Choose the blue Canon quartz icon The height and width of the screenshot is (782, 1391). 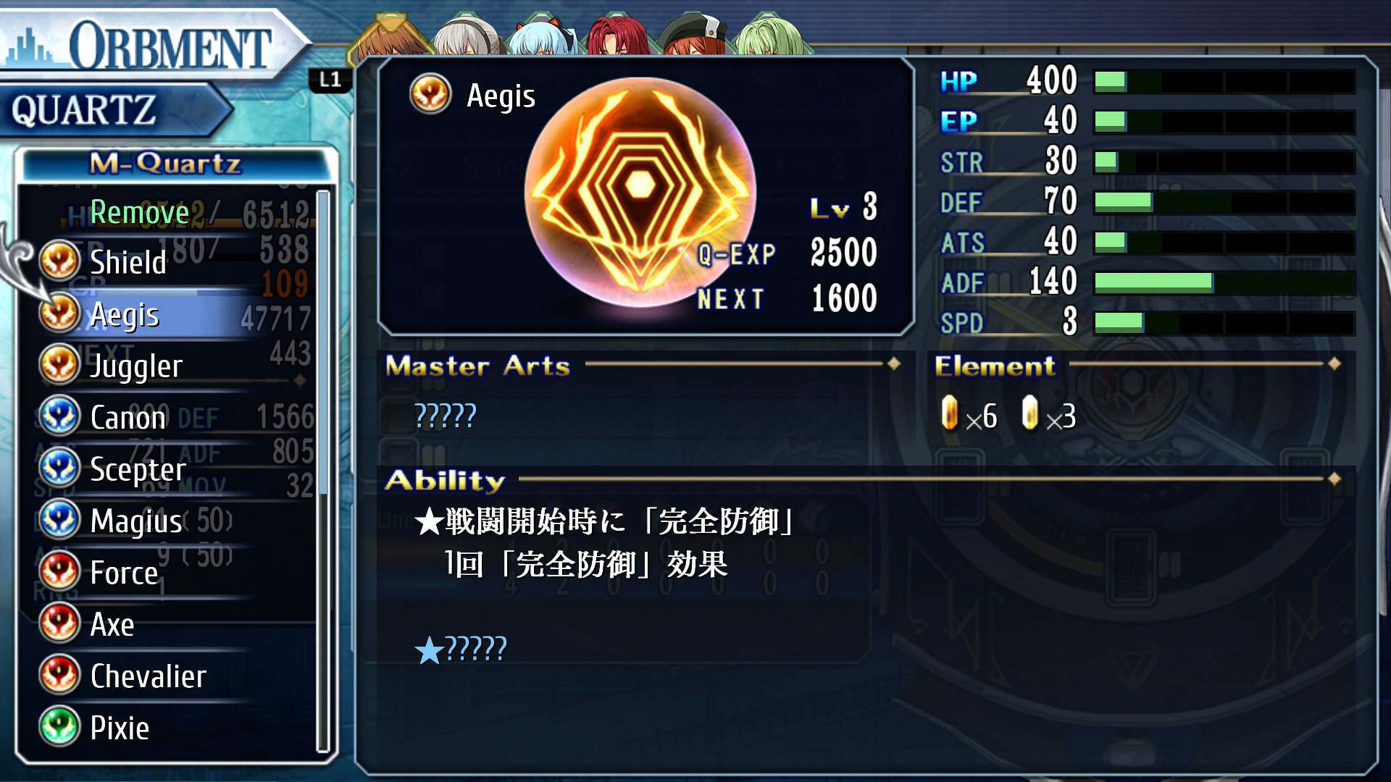tap(59, 417)
